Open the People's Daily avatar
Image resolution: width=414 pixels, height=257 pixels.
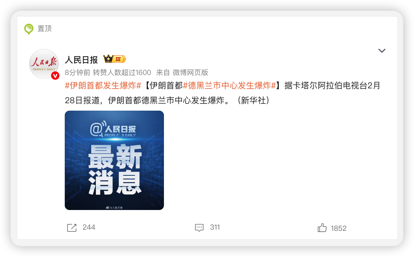(44, 64)
